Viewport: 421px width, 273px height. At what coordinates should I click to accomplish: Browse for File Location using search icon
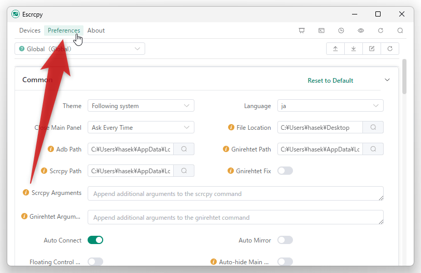(x=373, y=128)
